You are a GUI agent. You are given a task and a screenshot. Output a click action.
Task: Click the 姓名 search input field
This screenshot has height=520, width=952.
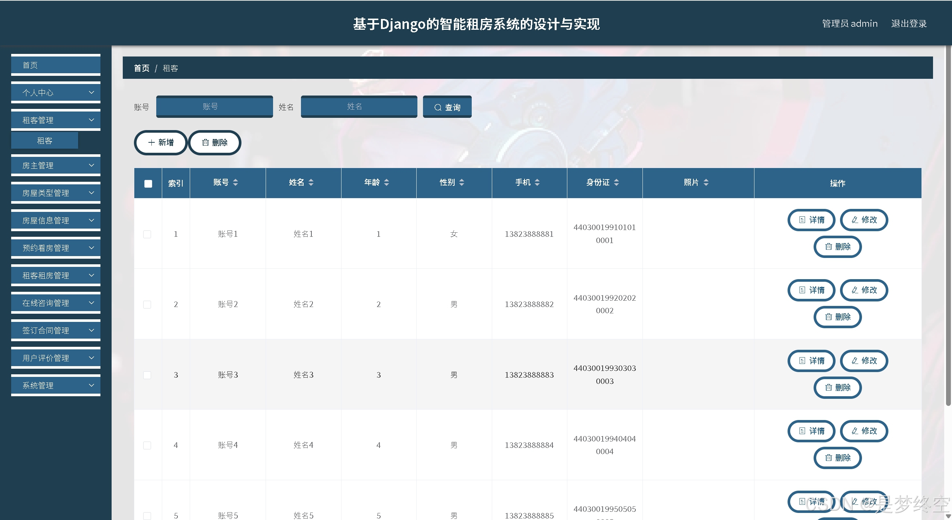click(x=359, y=107)
